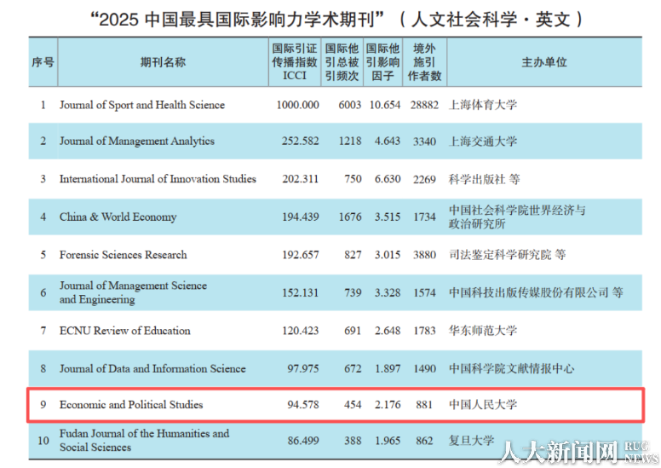Image resolution: width=661 pixels, height=468 pixels.
Task: Click the China & World Economy entry
Action: (118, 217)
